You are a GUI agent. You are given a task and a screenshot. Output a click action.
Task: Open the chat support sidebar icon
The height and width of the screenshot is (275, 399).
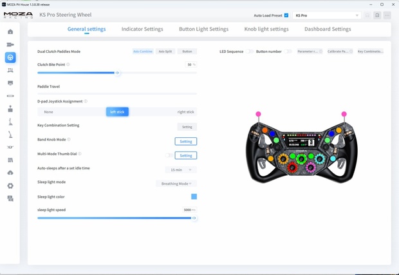(x=10, y=198)
